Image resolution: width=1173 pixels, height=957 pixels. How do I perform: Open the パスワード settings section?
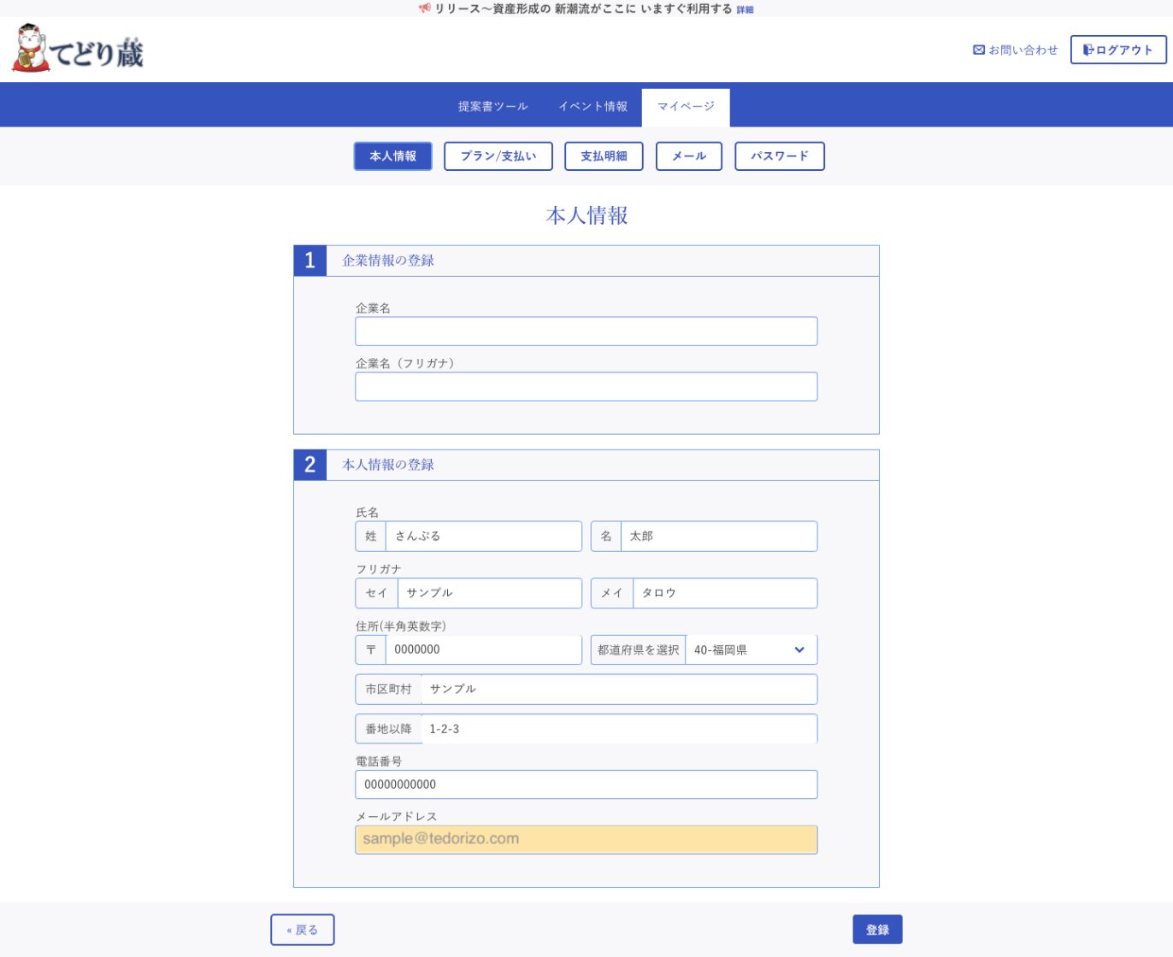779,156
